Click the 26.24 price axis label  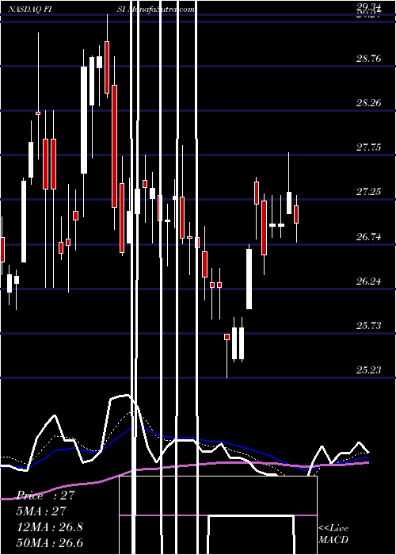368,281
